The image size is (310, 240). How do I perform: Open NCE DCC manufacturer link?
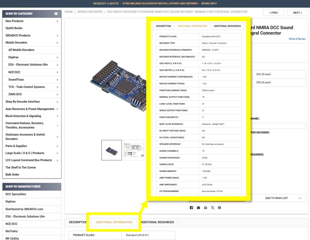(x=11, y=224)
